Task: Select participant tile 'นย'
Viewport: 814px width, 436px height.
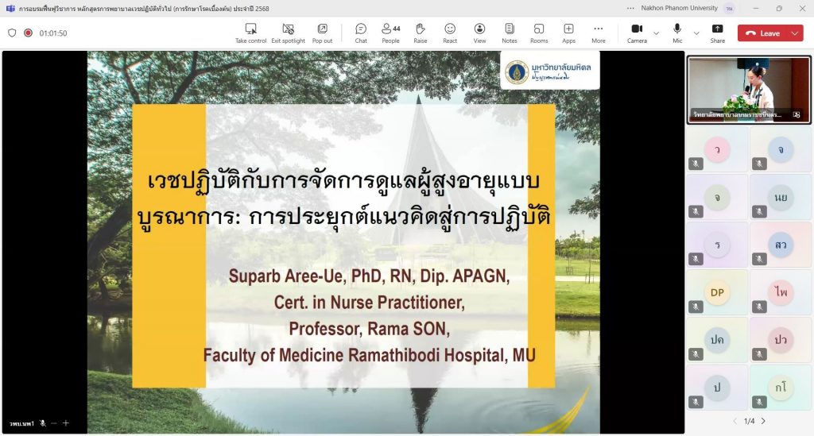Action: pyautogui.click(x=781, y=198)
